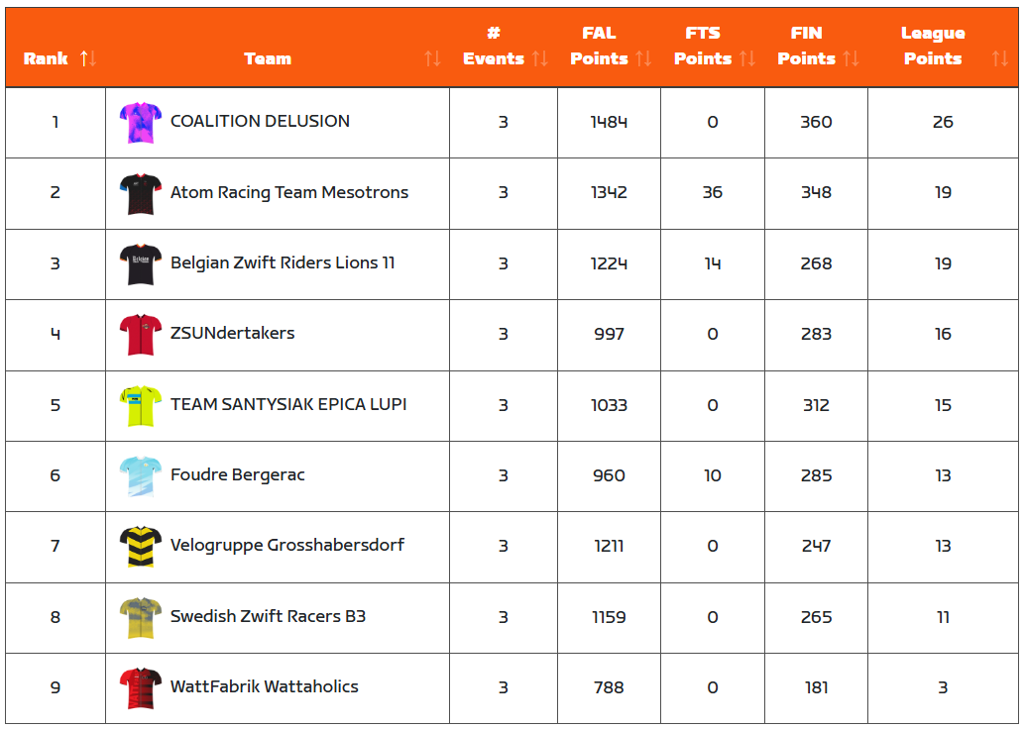1024x729 pixels.
Task: Click the Team column header label
Action: pyautogui.click(x=268, y=58)
